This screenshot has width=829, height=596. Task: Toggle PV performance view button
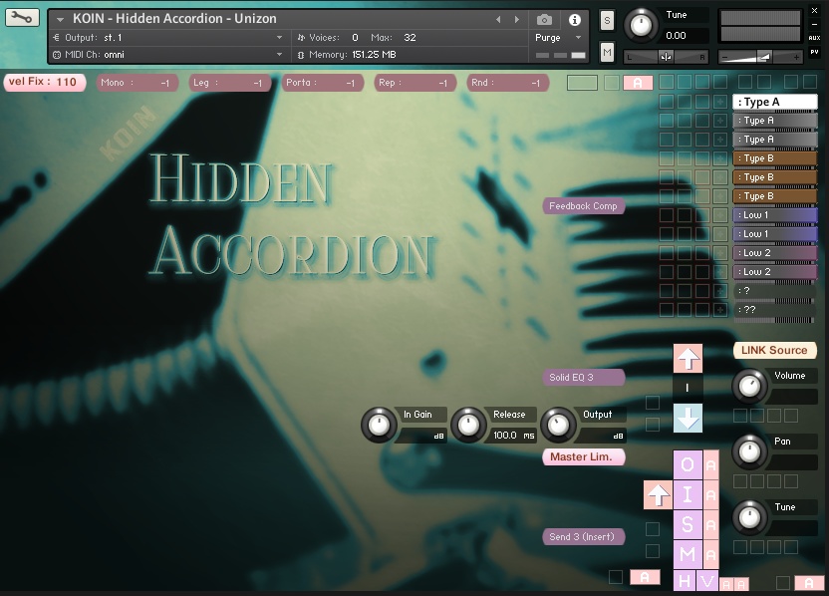(814, 52)
